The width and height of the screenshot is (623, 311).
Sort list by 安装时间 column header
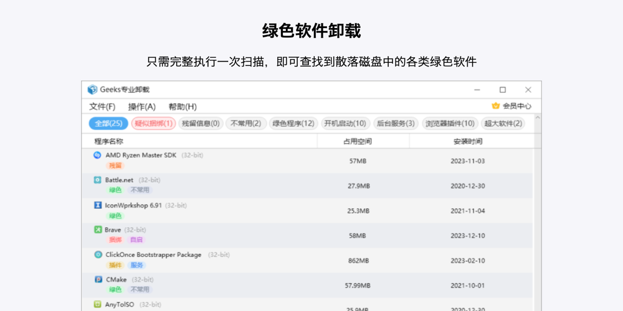point(467,141)
